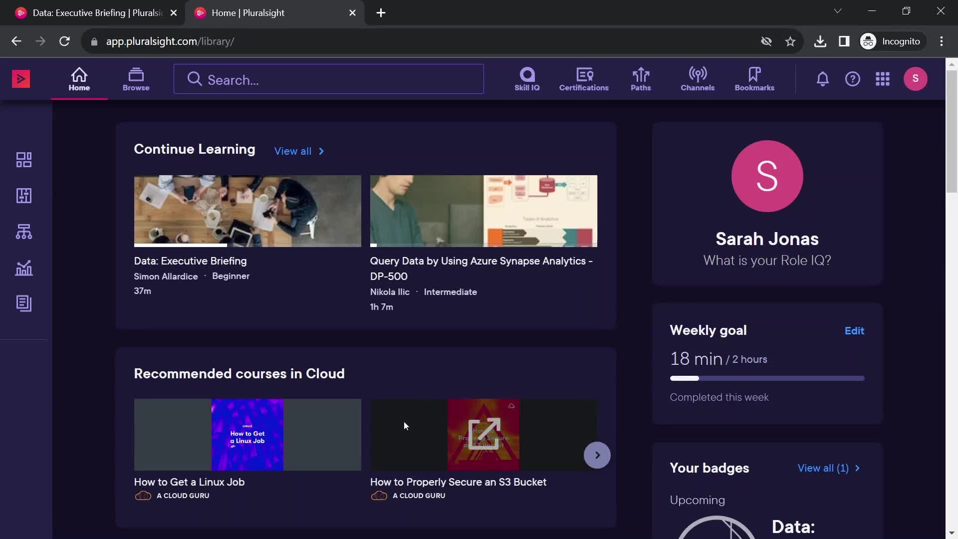Click the hierarchy org-chart sidebar icon

[x=24, y=232]
